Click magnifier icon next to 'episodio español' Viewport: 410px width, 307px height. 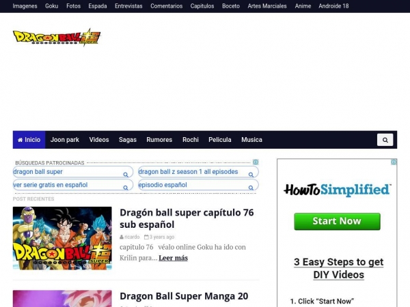251,188
